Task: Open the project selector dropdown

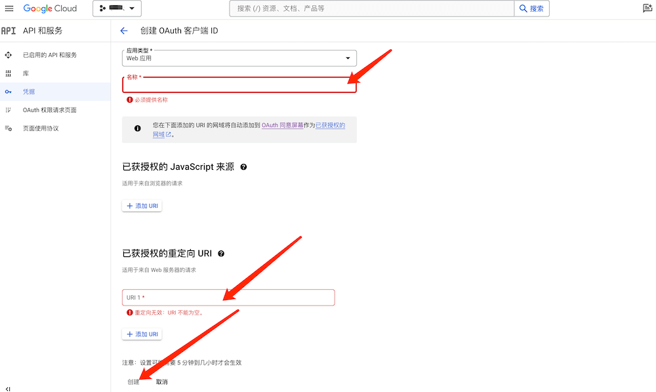Action: 117,9
